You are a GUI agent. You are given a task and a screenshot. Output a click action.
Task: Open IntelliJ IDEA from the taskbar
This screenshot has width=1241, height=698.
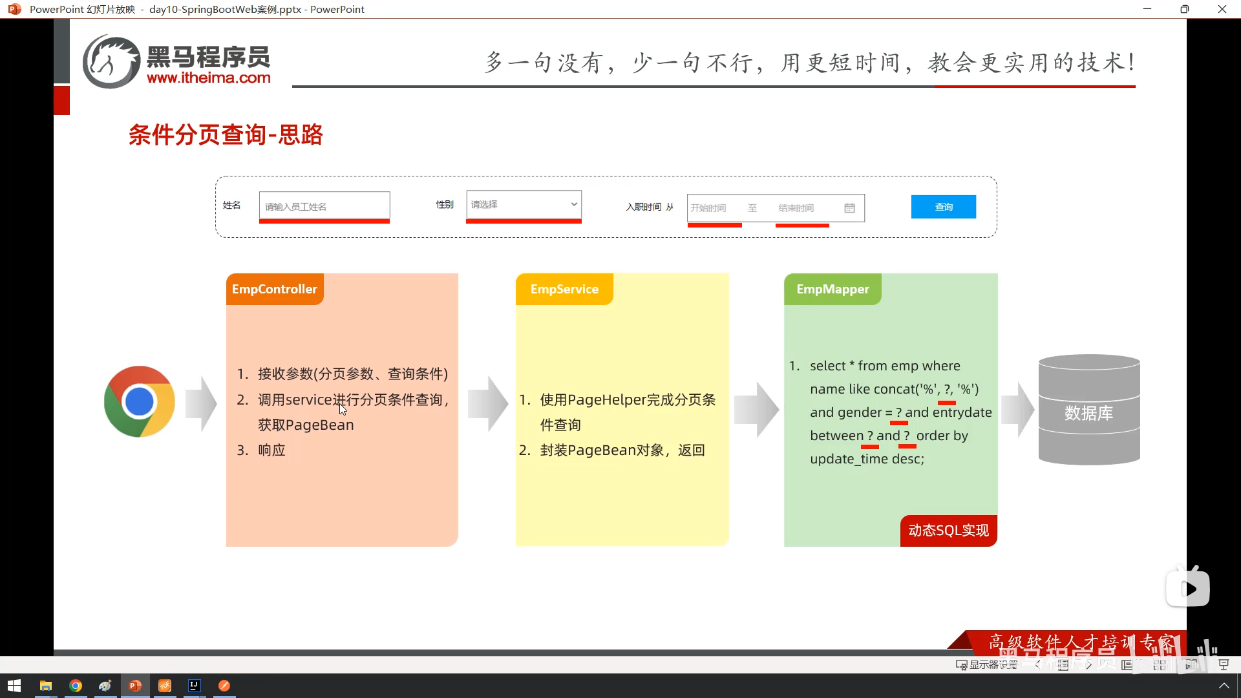[195, 686]
